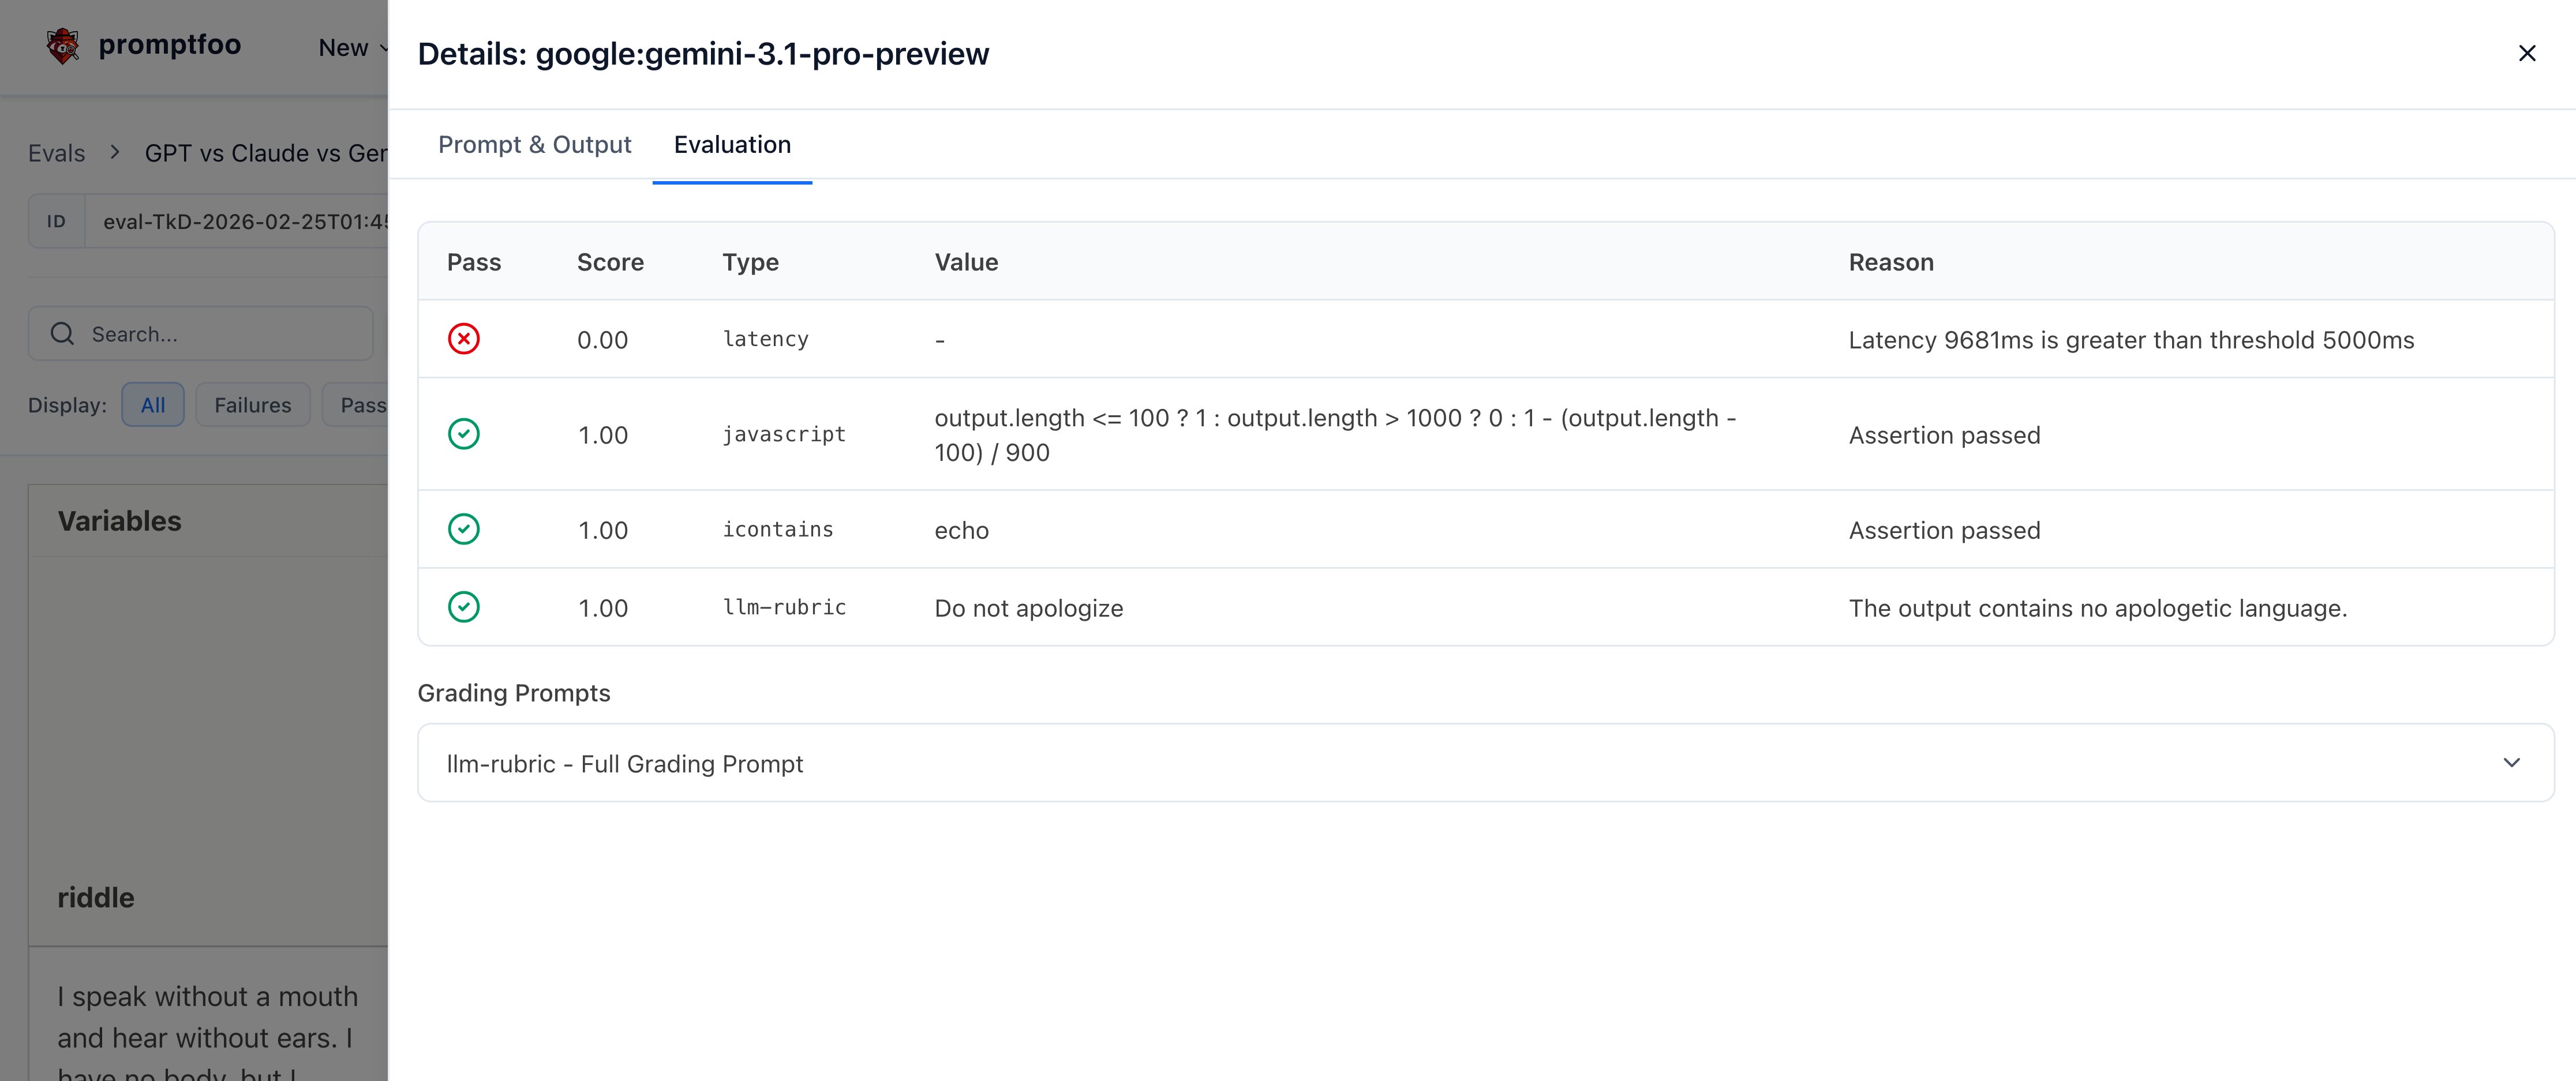Click the green pass icon for icontains
This screenshot has height=1081, width=2576.
(x=463, y=529)
